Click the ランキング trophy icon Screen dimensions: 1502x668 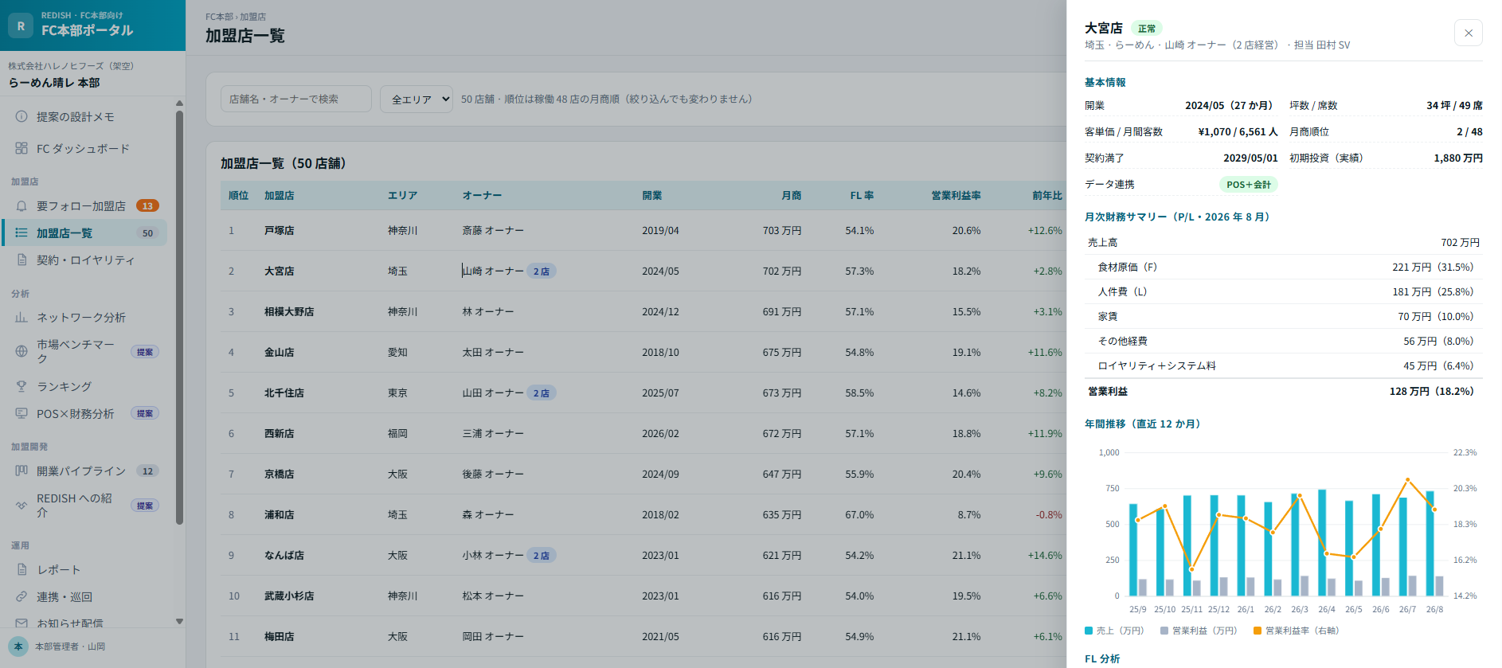[22, 386]
